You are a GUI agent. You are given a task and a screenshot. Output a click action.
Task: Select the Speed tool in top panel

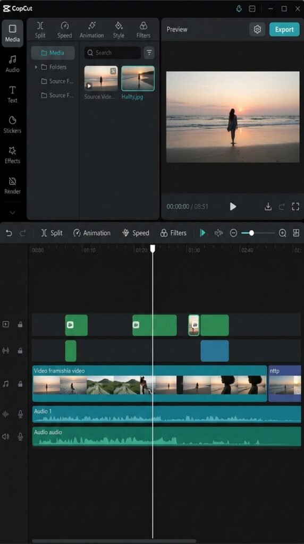point(64,30)
